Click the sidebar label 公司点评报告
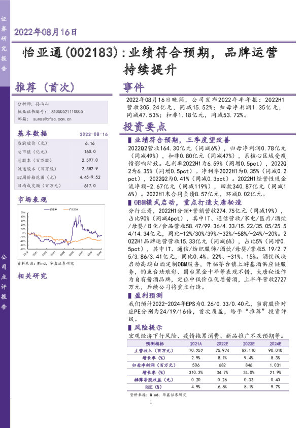 [4, 282]
